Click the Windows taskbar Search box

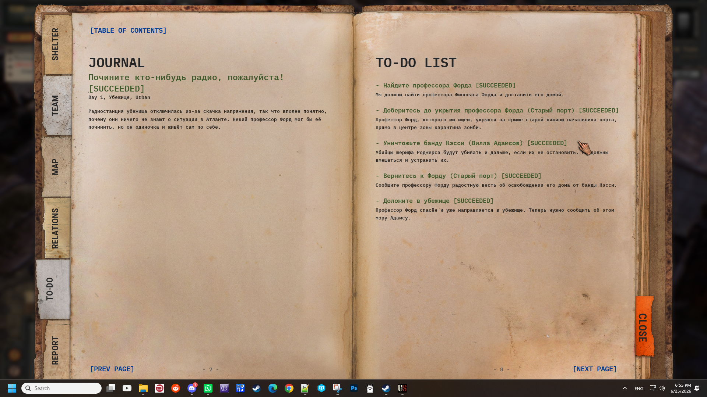coord(61,388)
